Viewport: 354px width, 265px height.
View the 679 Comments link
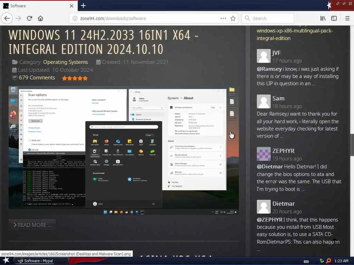[x=37, y=78]
